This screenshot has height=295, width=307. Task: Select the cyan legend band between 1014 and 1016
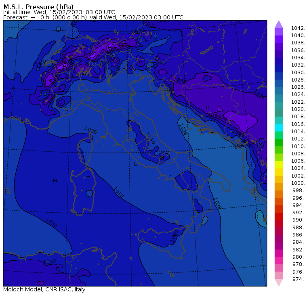coord(279,128)
